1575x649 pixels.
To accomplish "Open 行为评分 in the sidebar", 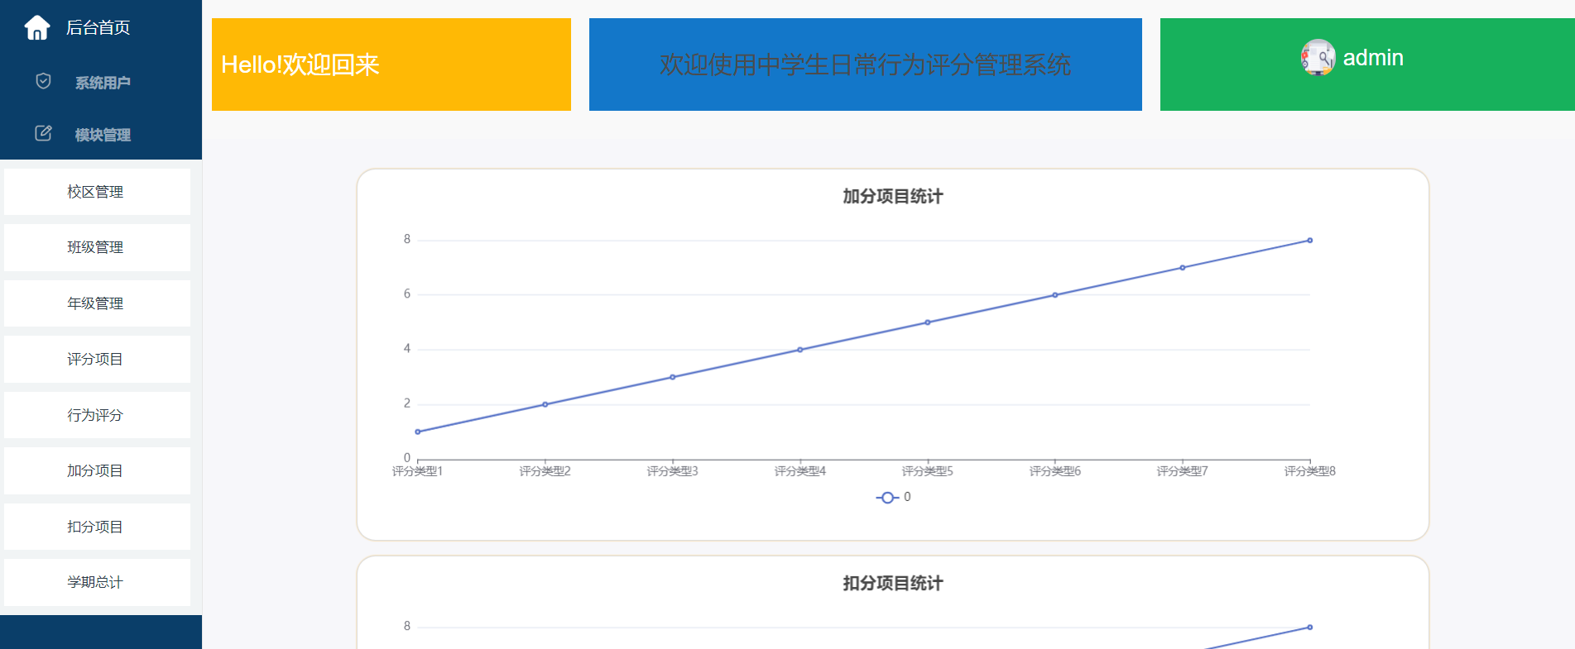I will pyautogui.click(x=97, y=415).
